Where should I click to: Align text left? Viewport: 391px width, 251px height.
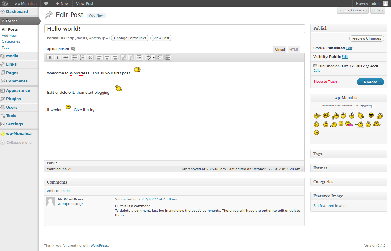(99, 58)
